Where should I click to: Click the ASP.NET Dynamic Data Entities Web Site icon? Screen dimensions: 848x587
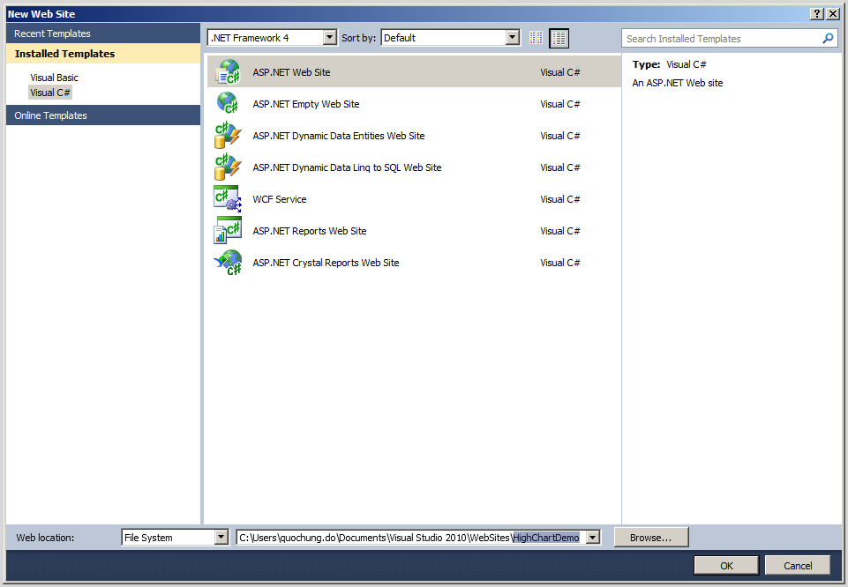[x=228, y=135]
